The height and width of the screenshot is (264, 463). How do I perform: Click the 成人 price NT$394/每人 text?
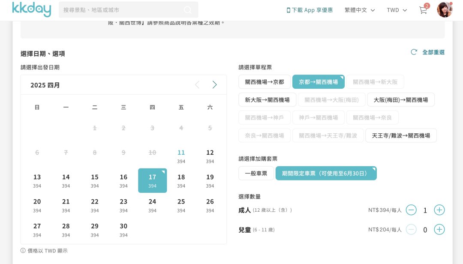pyautogui.click(x=385, y=210)
